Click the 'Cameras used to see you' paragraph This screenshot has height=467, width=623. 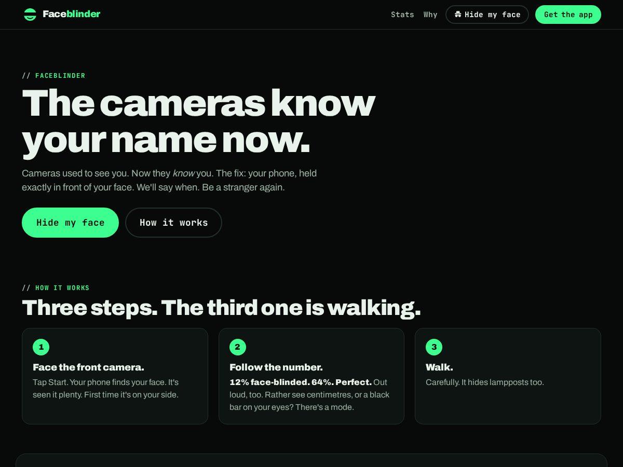pos(169,180)
